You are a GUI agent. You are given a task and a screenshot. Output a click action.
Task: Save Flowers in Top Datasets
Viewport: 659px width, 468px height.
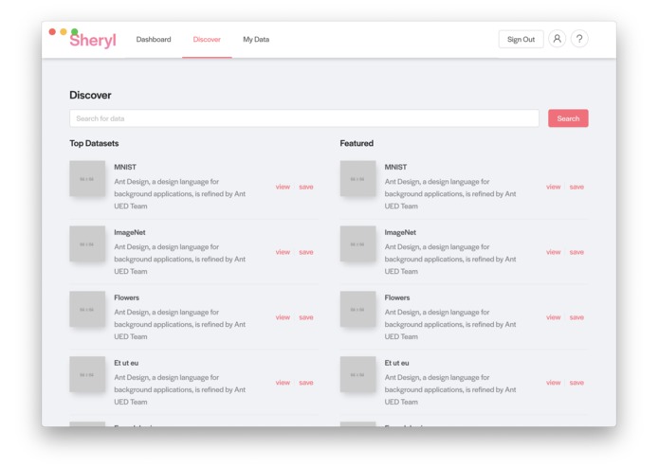pos(306,317)
